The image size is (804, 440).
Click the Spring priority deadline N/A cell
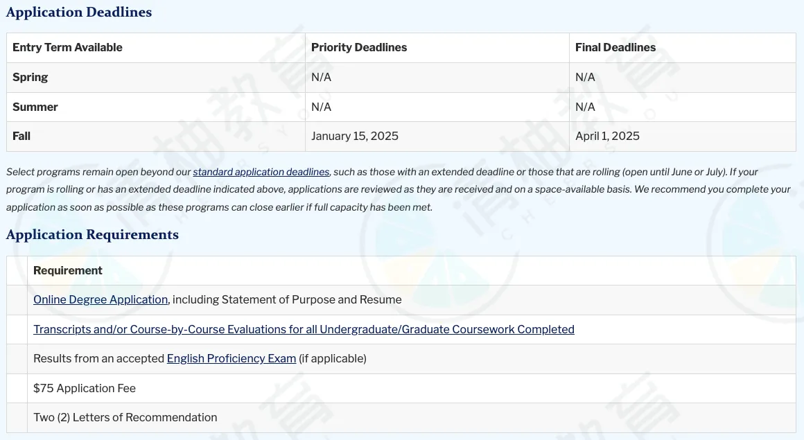[322, 78]
